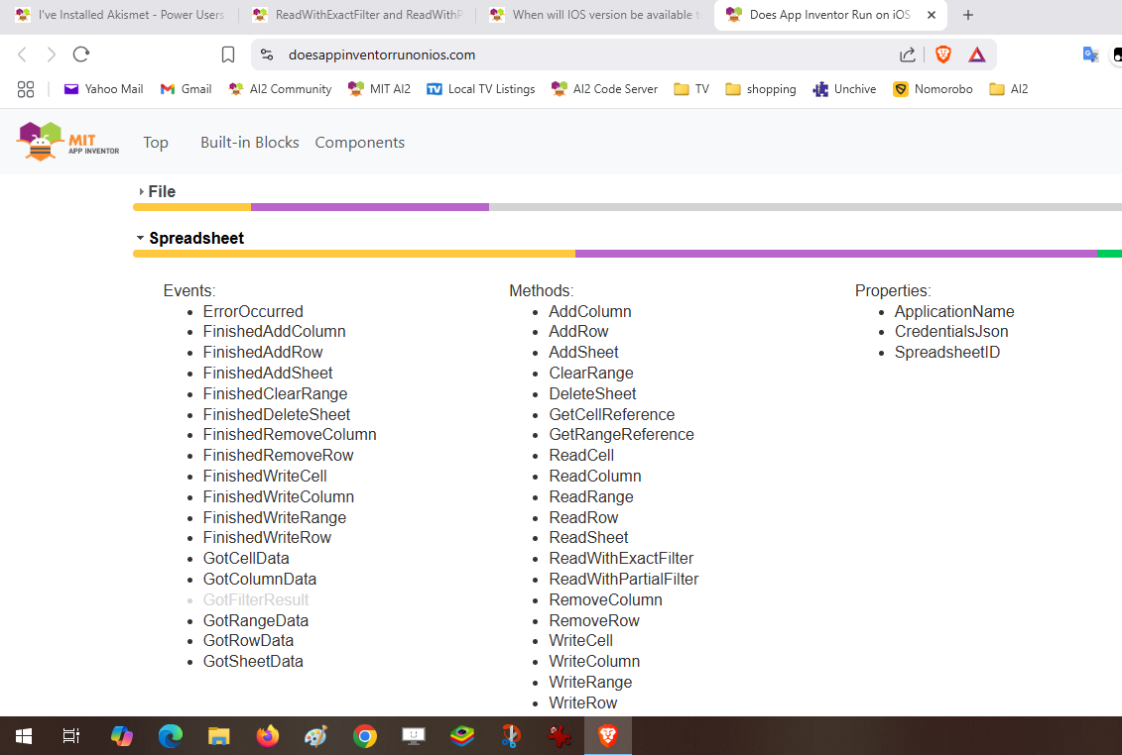Screen dimensions: 1122x755
Task: Click the browser forward arrow
Action: (51, 54)
